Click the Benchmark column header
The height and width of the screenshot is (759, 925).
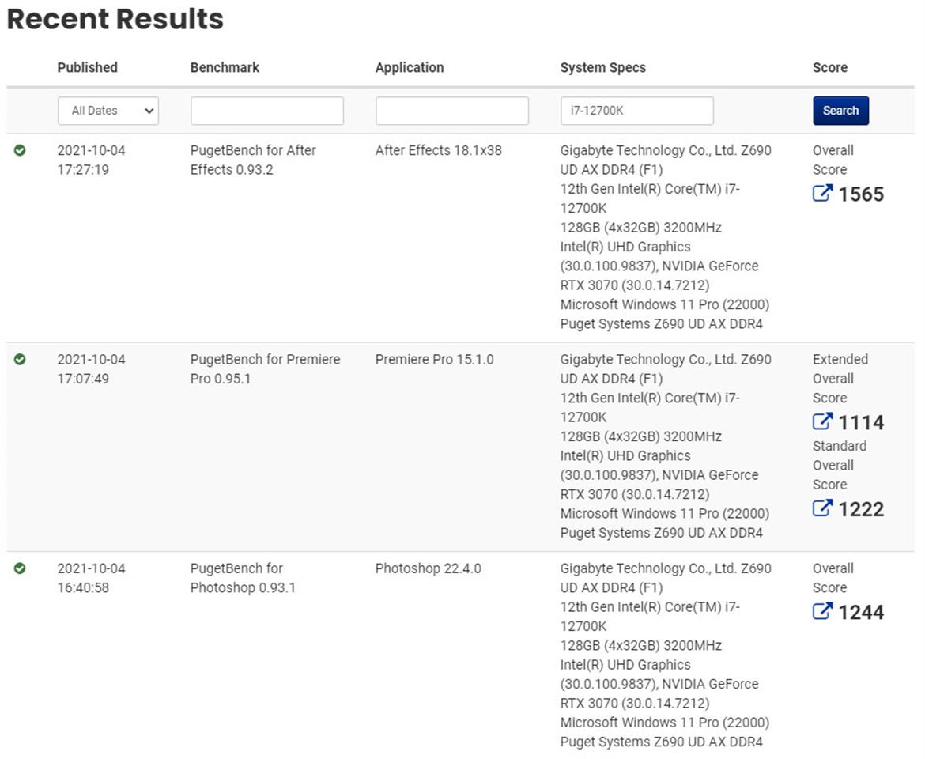(225, 67)
